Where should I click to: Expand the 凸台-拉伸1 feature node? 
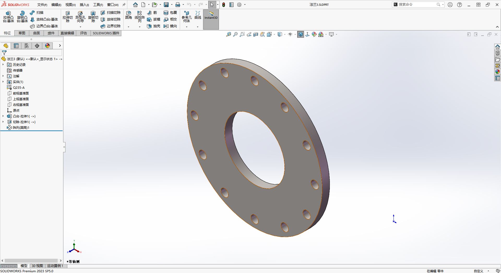click(x=3, y=116)
